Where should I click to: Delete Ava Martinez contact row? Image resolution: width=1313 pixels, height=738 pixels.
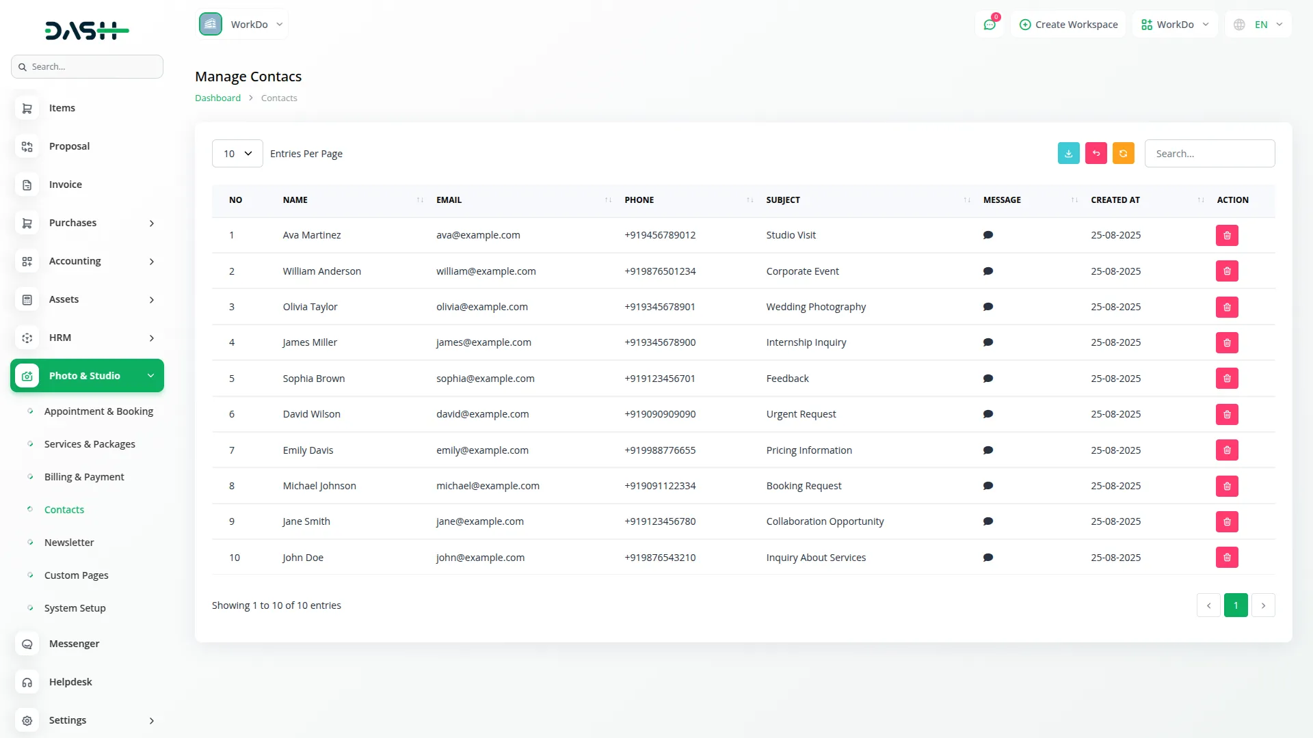pos(1227,235)
